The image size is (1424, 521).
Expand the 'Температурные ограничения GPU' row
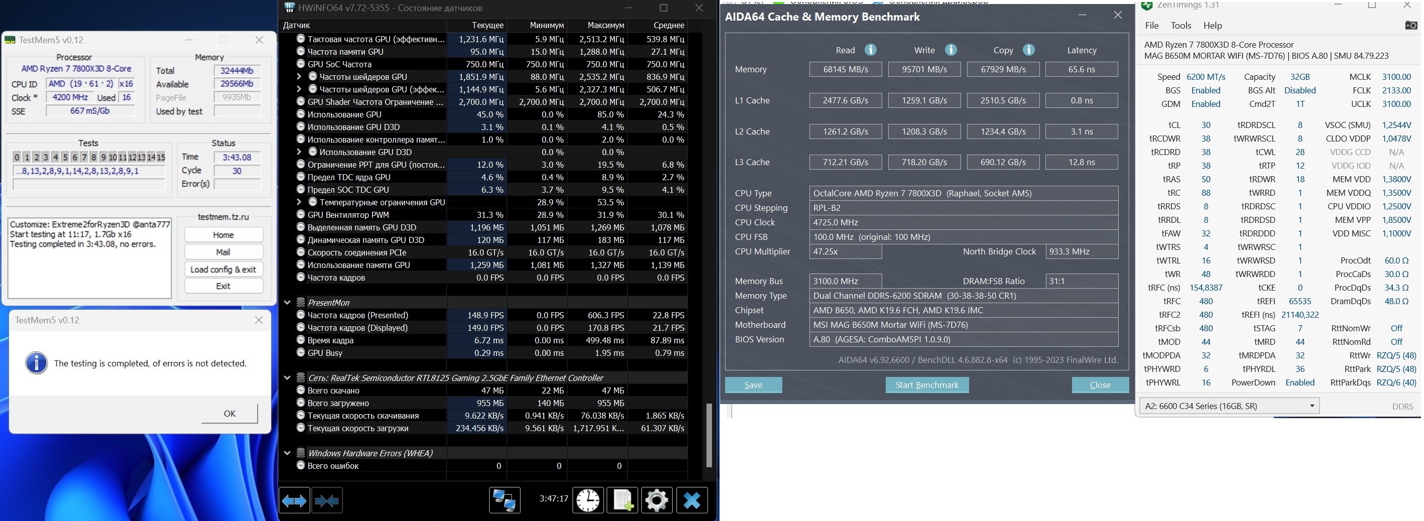click(x=299, y=202)
